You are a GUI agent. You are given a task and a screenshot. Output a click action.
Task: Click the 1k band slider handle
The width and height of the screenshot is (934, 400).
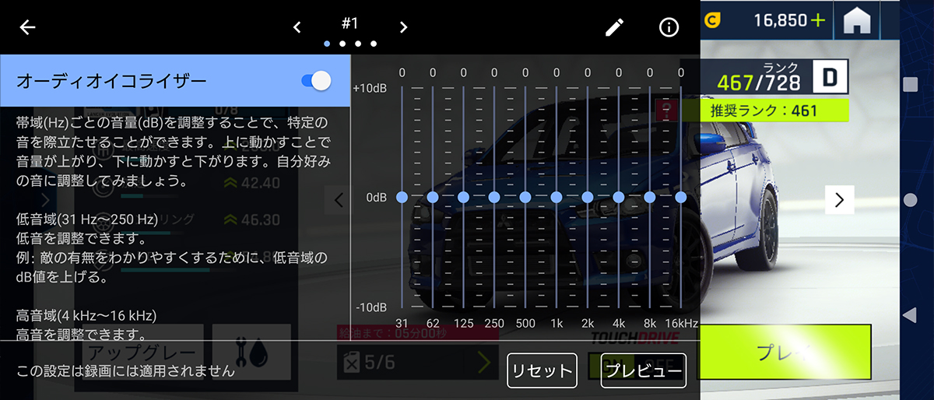(x=557, y=198)
